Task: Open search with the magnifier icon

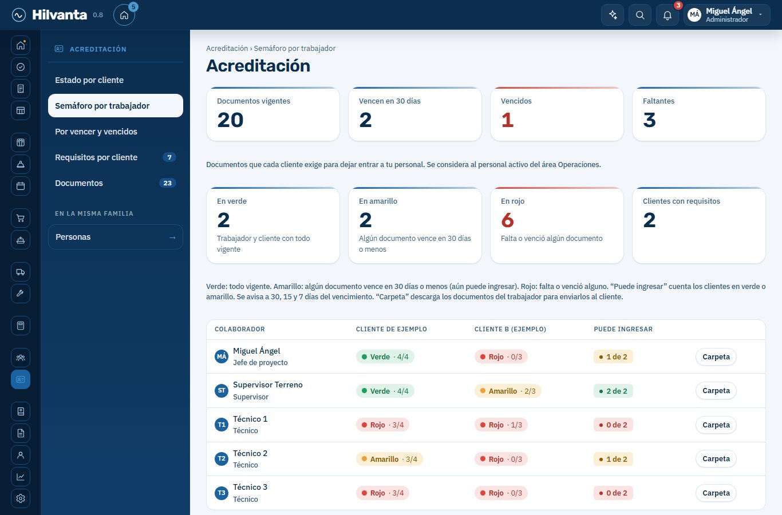Action: click(x=640, y=15)
